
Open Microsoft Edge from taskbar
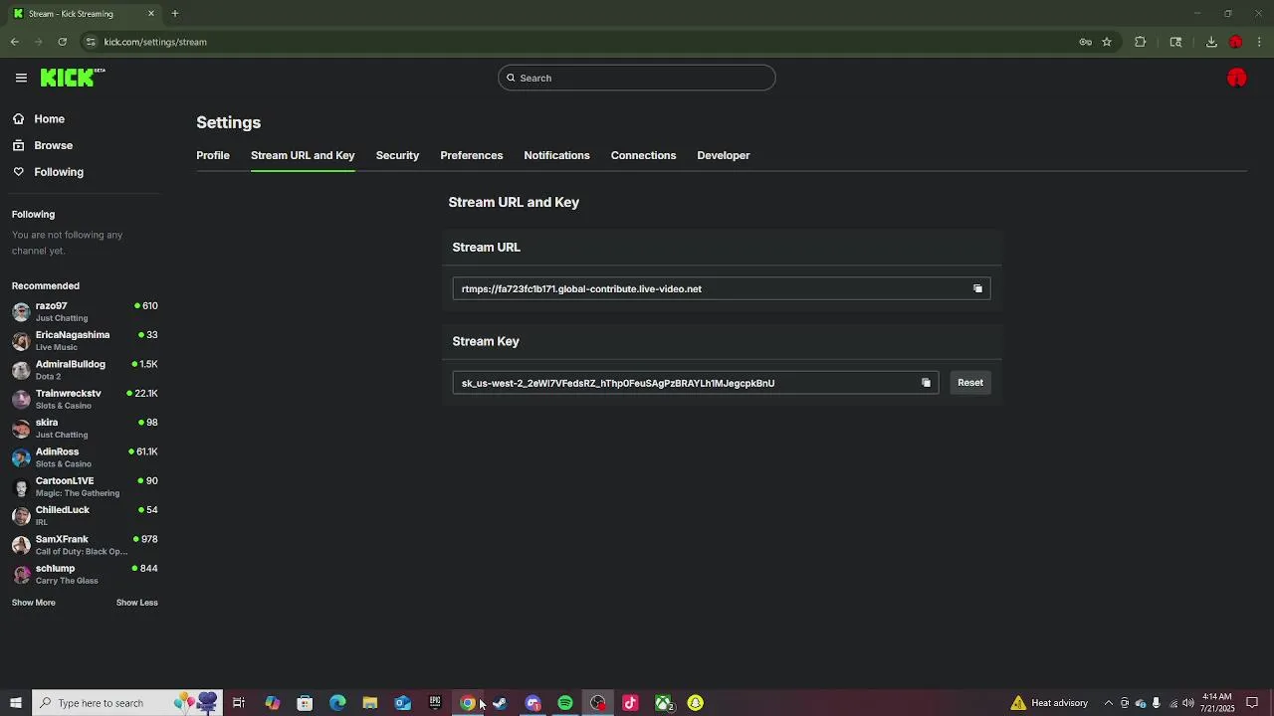tap(337, 703)
